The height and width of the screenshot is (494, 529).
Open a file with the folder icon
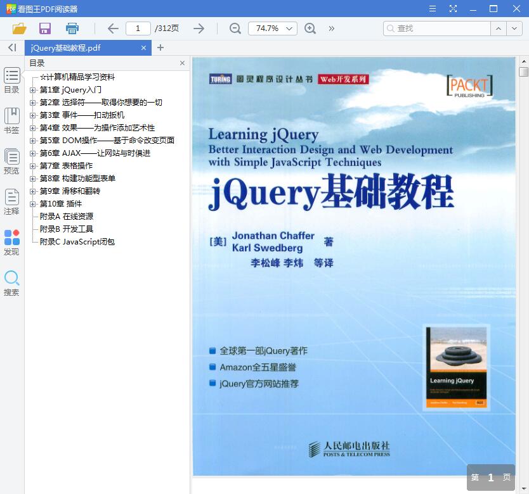tap(19, 28)
